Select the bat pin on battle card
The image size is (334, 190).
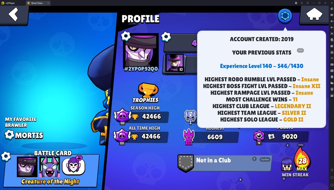[x=50, y=167]
